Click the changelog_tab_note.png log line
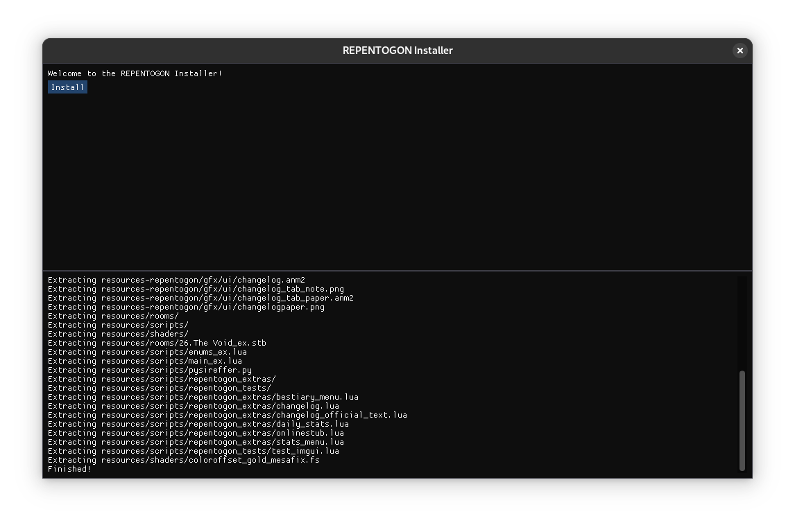Screen dimensions: 795x525 tap(196, 289)
